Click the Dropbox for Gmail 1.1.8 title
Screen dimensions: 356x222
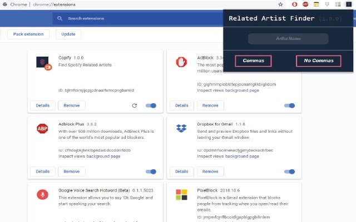click(221, 124)
